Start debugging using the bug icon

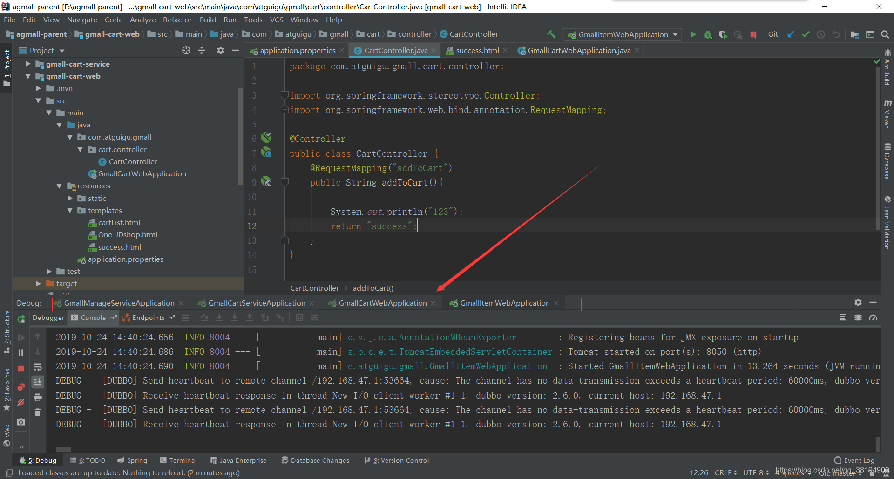tap(708, 34)
